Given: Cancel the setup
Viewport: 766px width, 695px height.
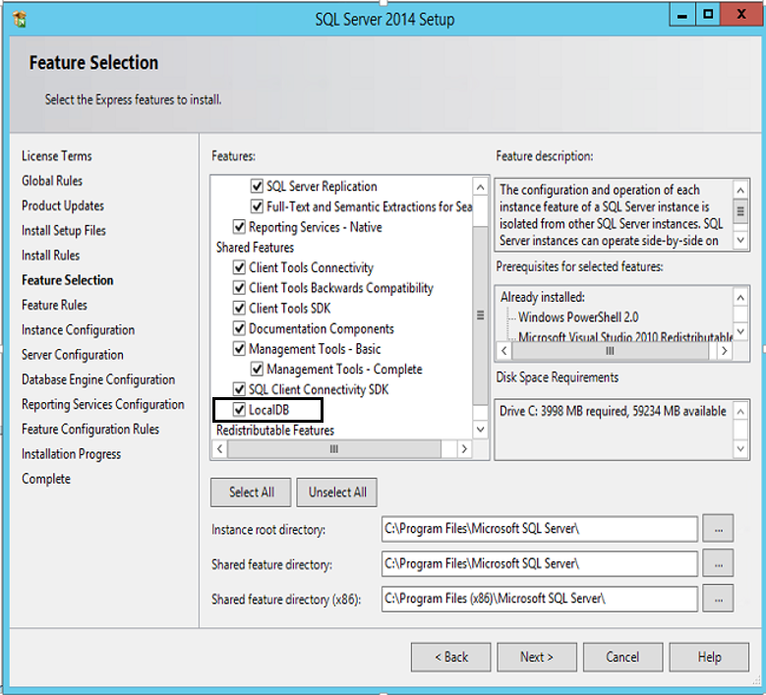Looking at the screenshot, I should coord(622,657).
